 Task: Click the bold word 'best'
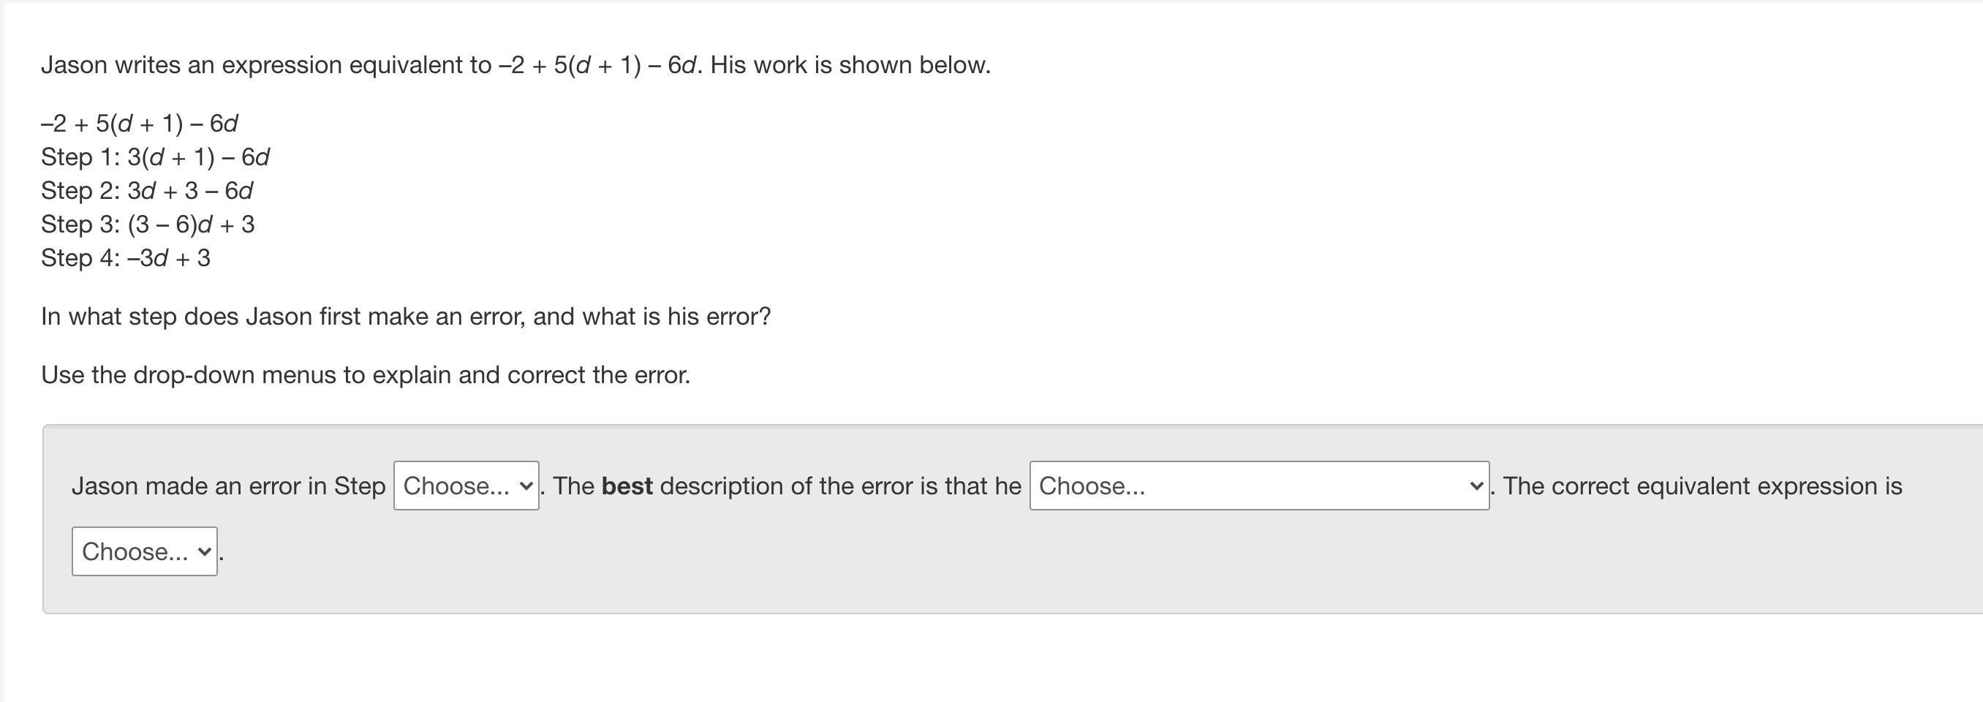(627, 486)
